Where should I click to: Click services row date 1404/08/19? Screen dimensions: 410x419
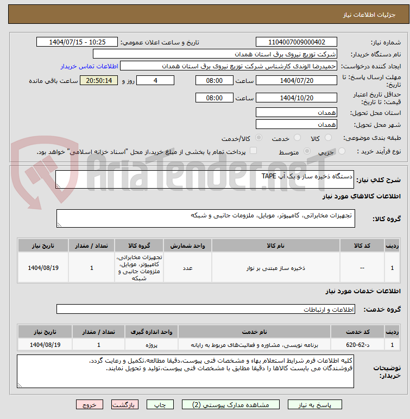pyautogui.click(x=45, y=345)
